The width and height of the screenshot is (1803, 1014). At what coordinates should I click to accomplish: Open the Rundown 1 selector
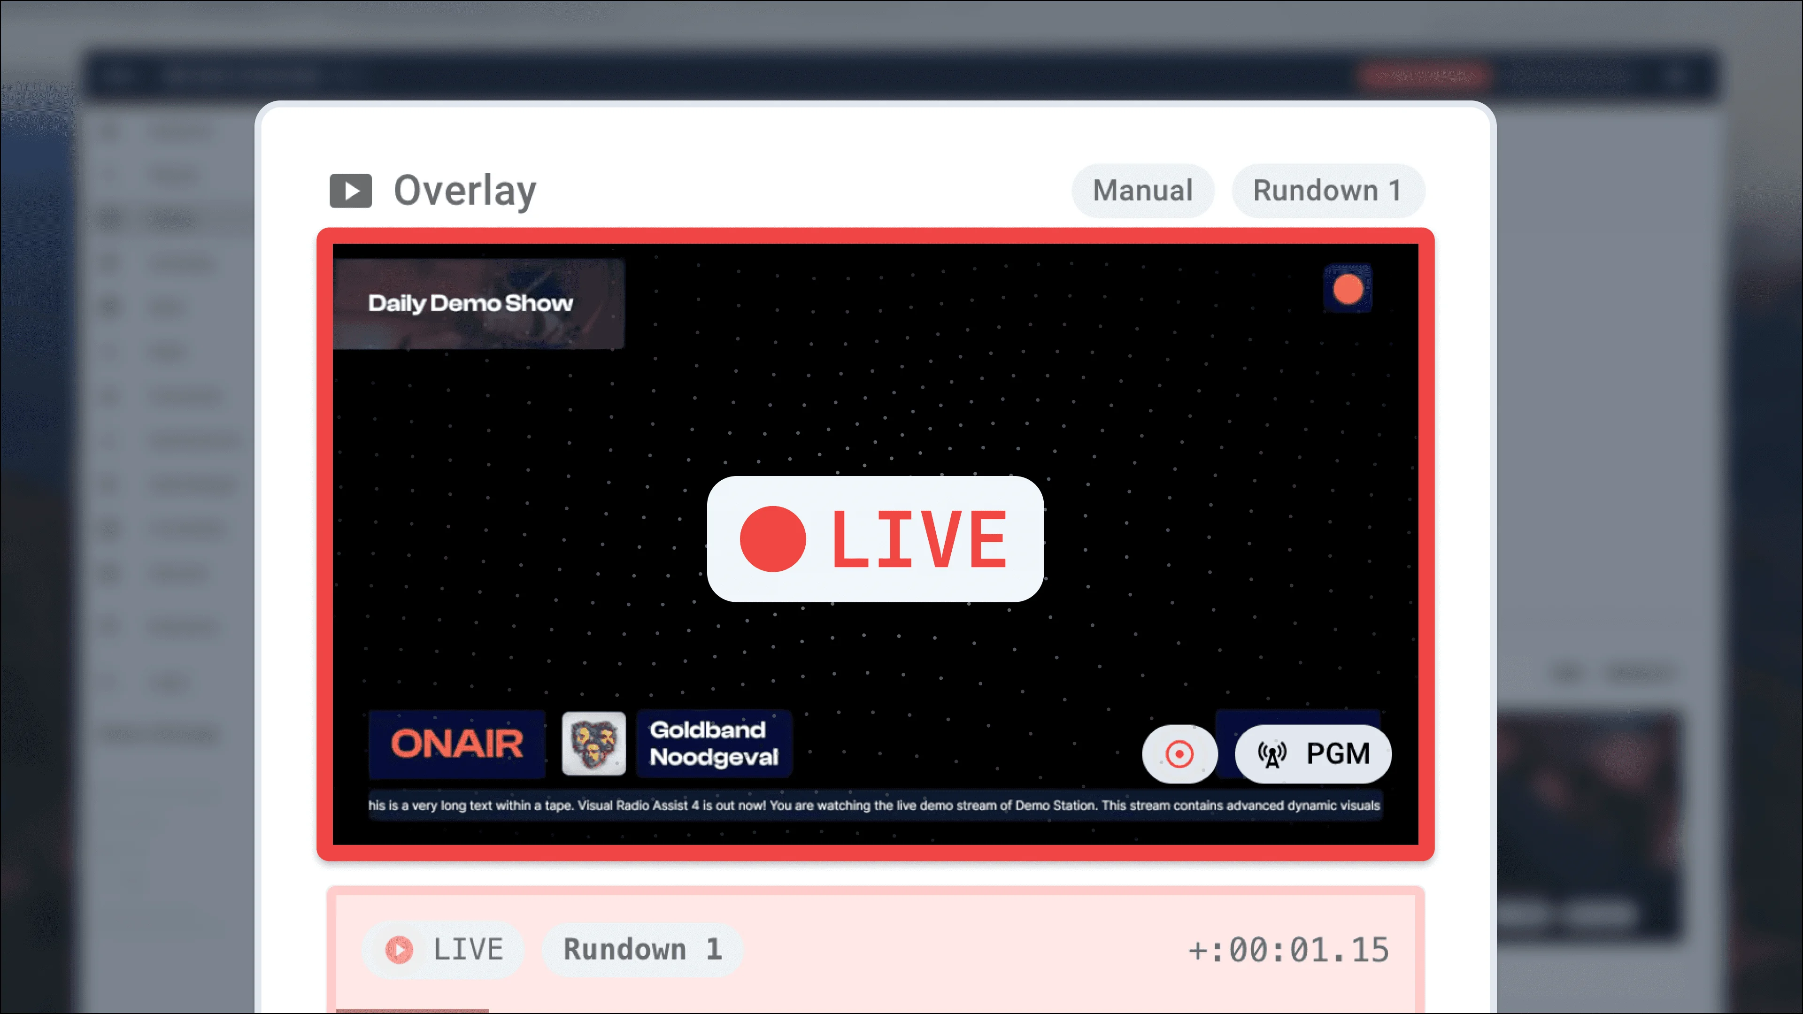point(1328,190)
